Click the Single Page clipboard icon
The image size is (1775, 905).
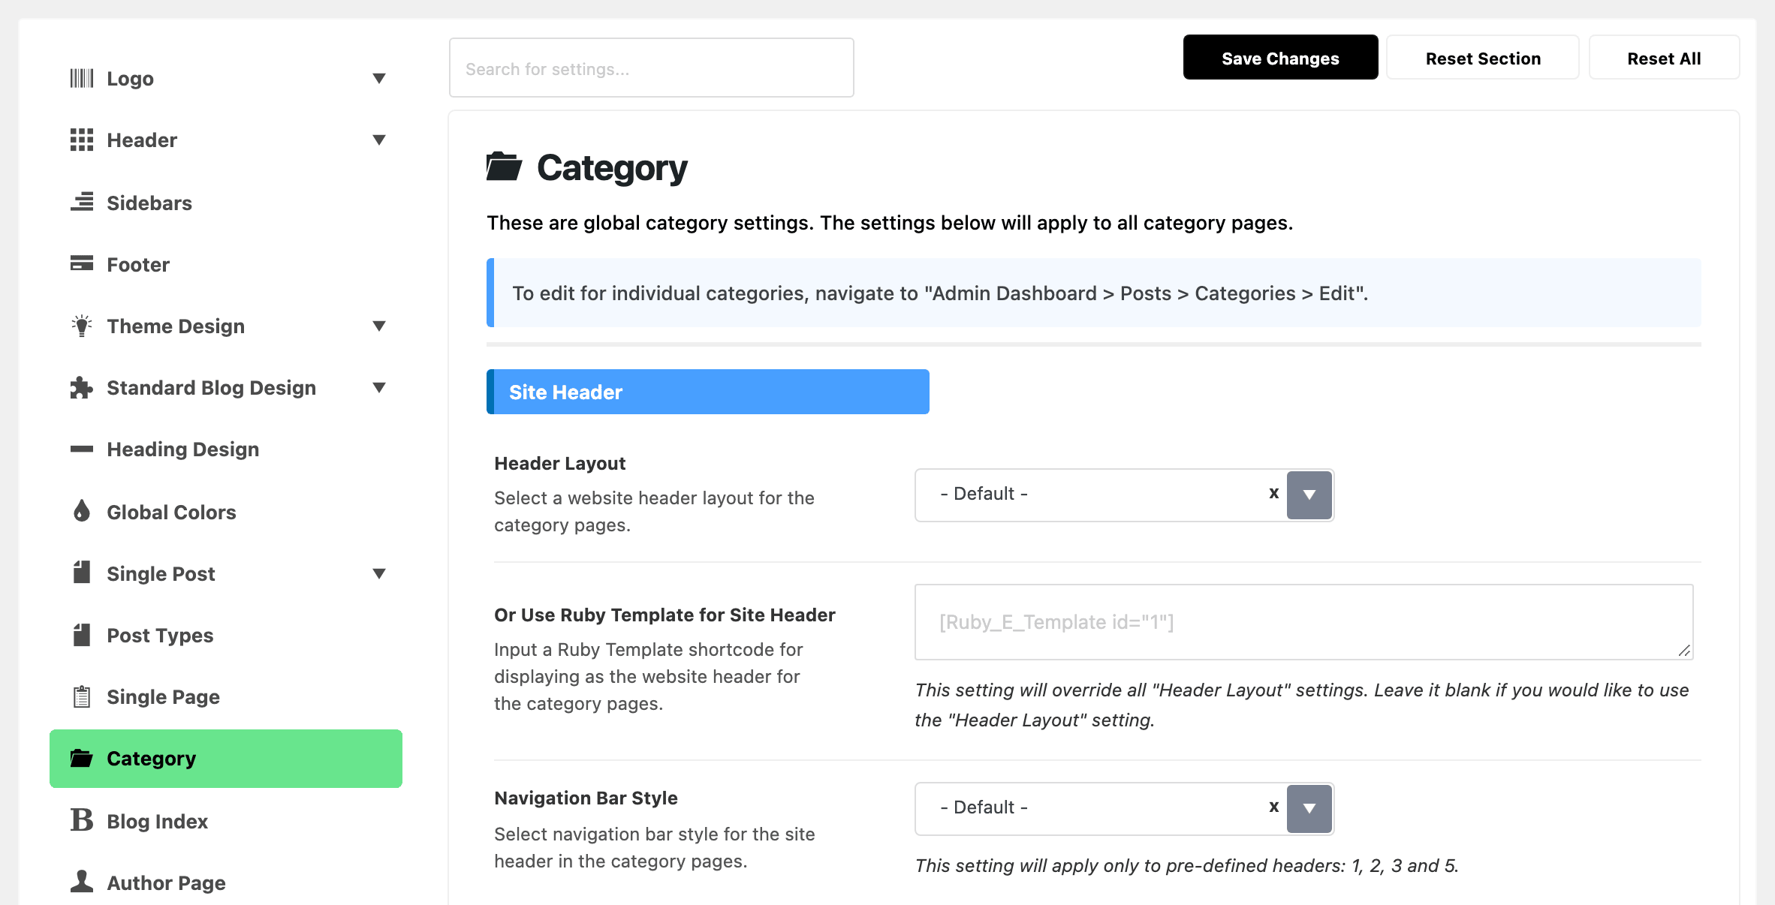[x=82, y=696]
